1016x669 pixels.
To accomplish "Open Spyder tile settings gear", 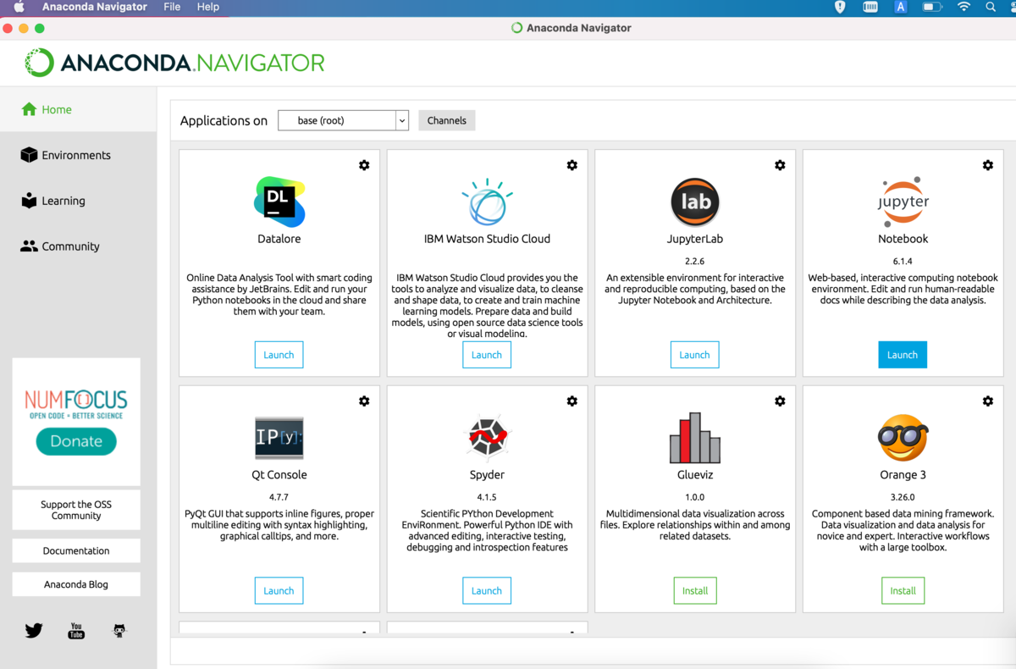I will click(x=572, y=401).
